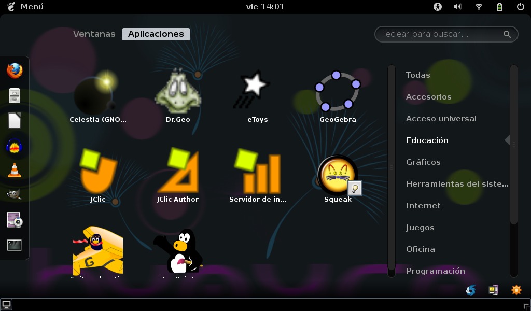This screenshot has height=311, width=531.
Task: Open the Squeak application
Action: pyautogui.click(x=338, y=175)
